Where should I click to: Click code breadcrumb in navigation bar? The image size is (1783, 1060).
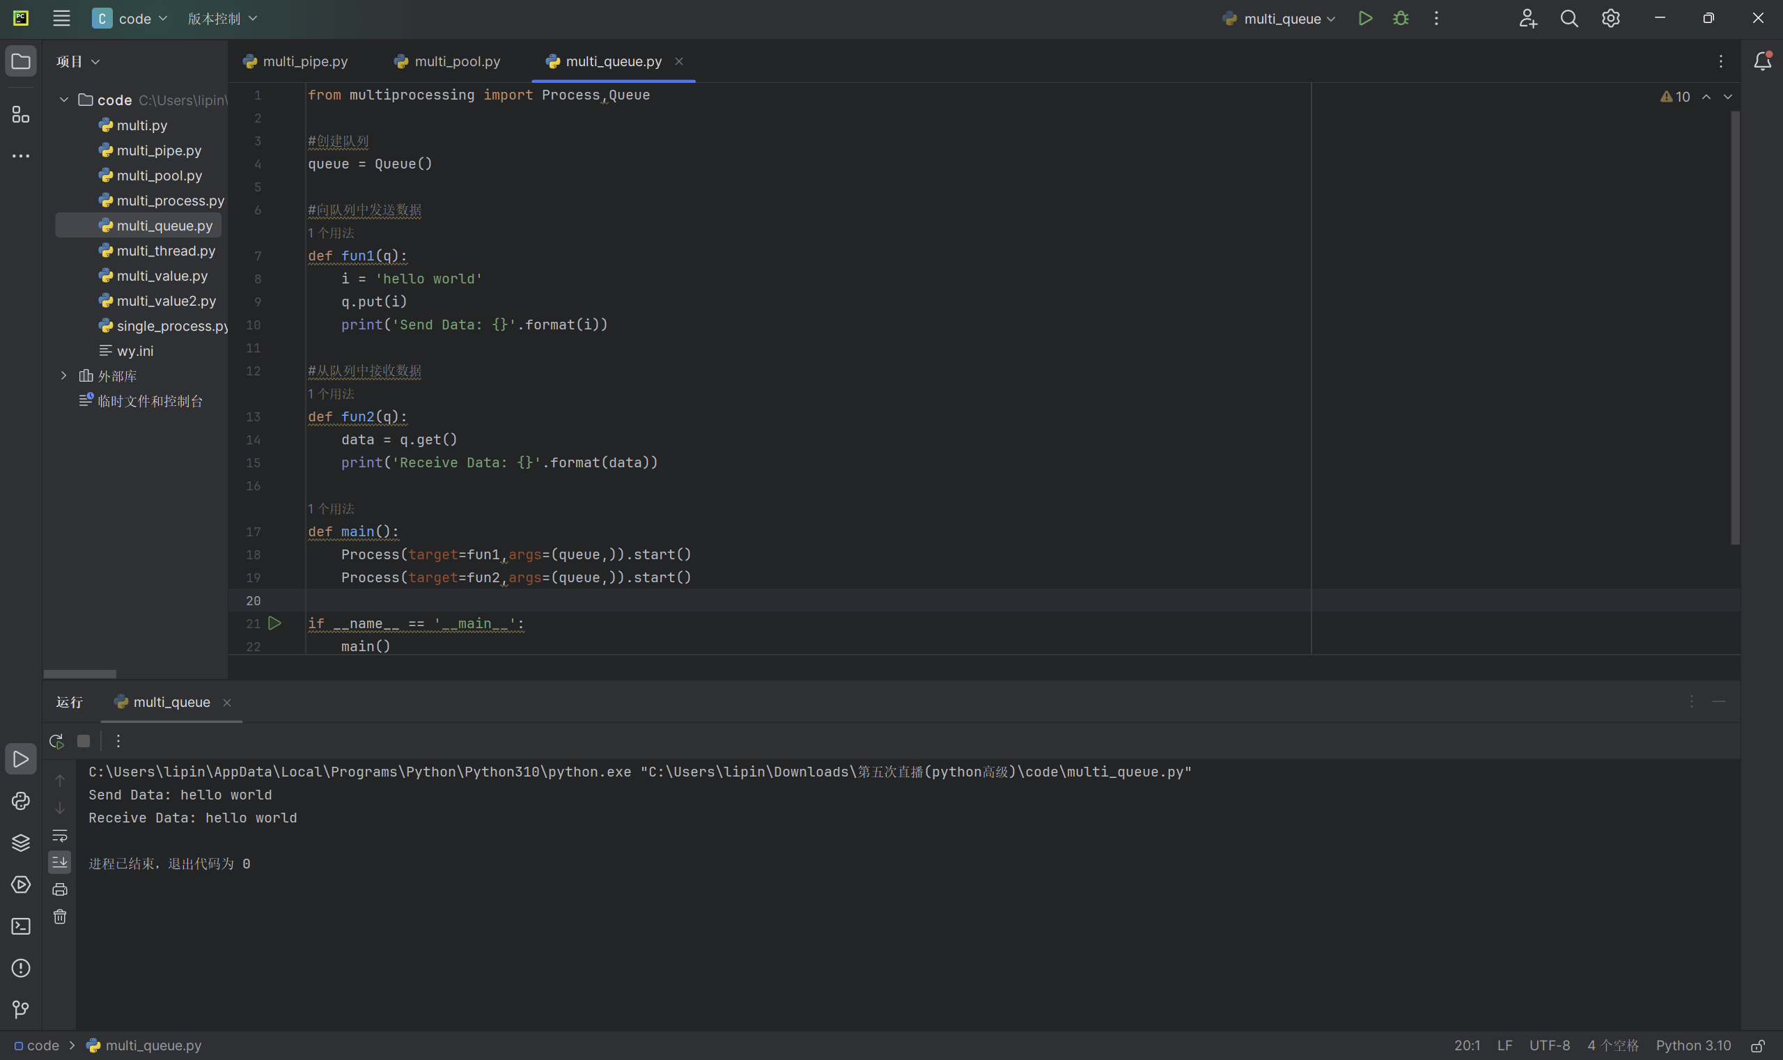36,1045
